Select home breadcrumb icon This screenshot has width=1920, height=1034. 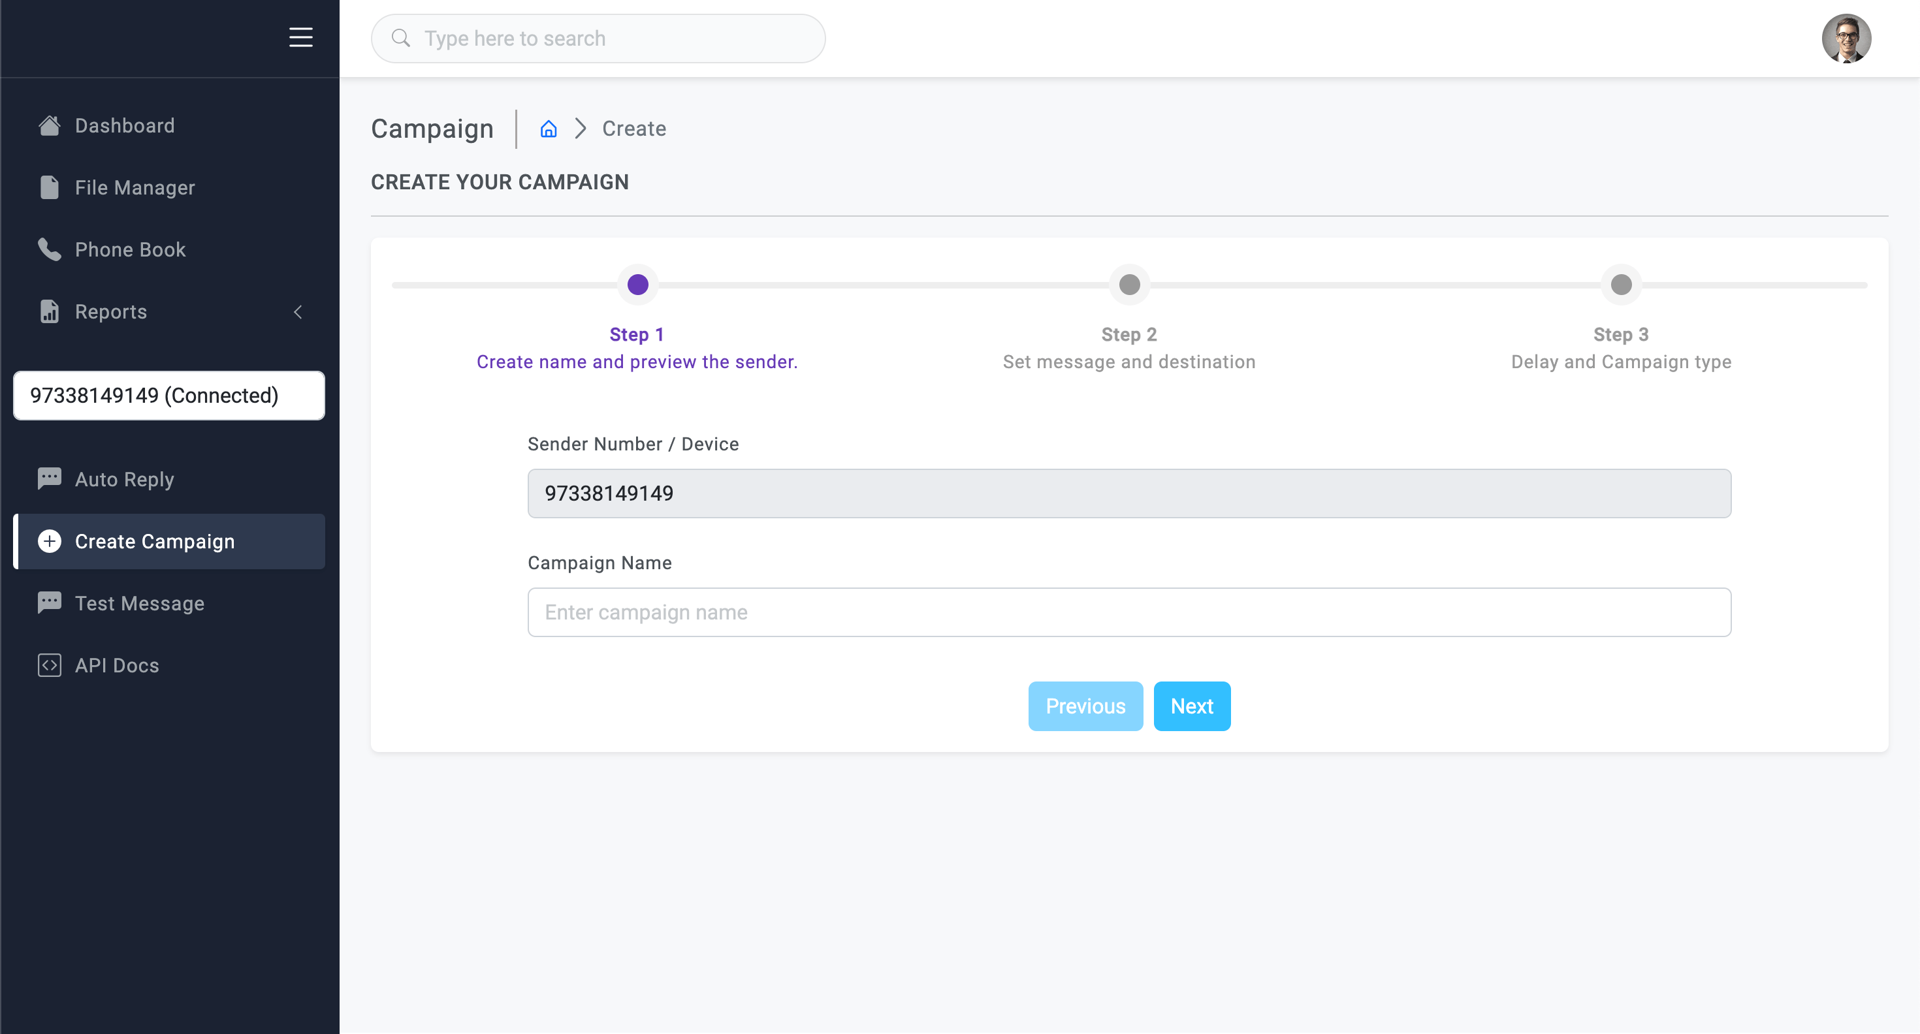549,127
